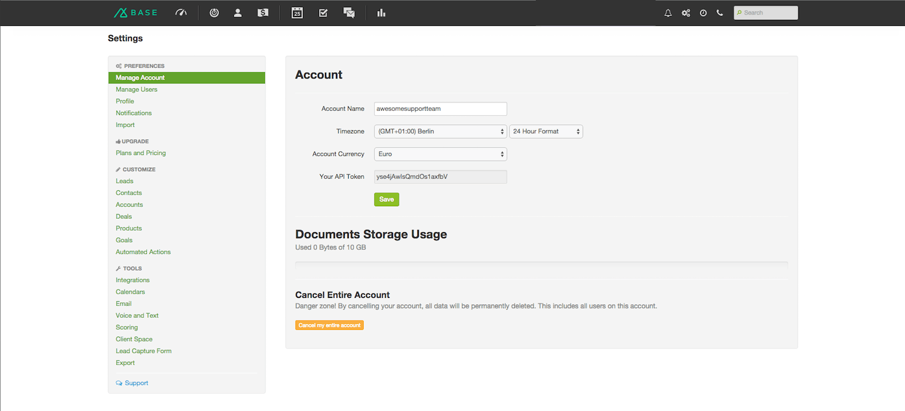
Task: Open the Deals dollar icon
Action: 263,13
